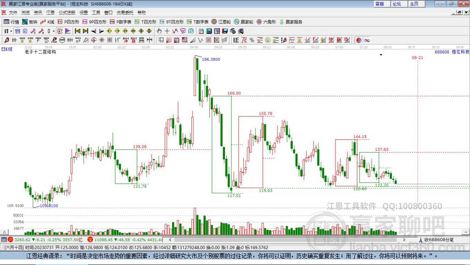Viewport: 470px width, 265px height.
Task: Open the 帮助 menu
Action: tap(141, 12)
